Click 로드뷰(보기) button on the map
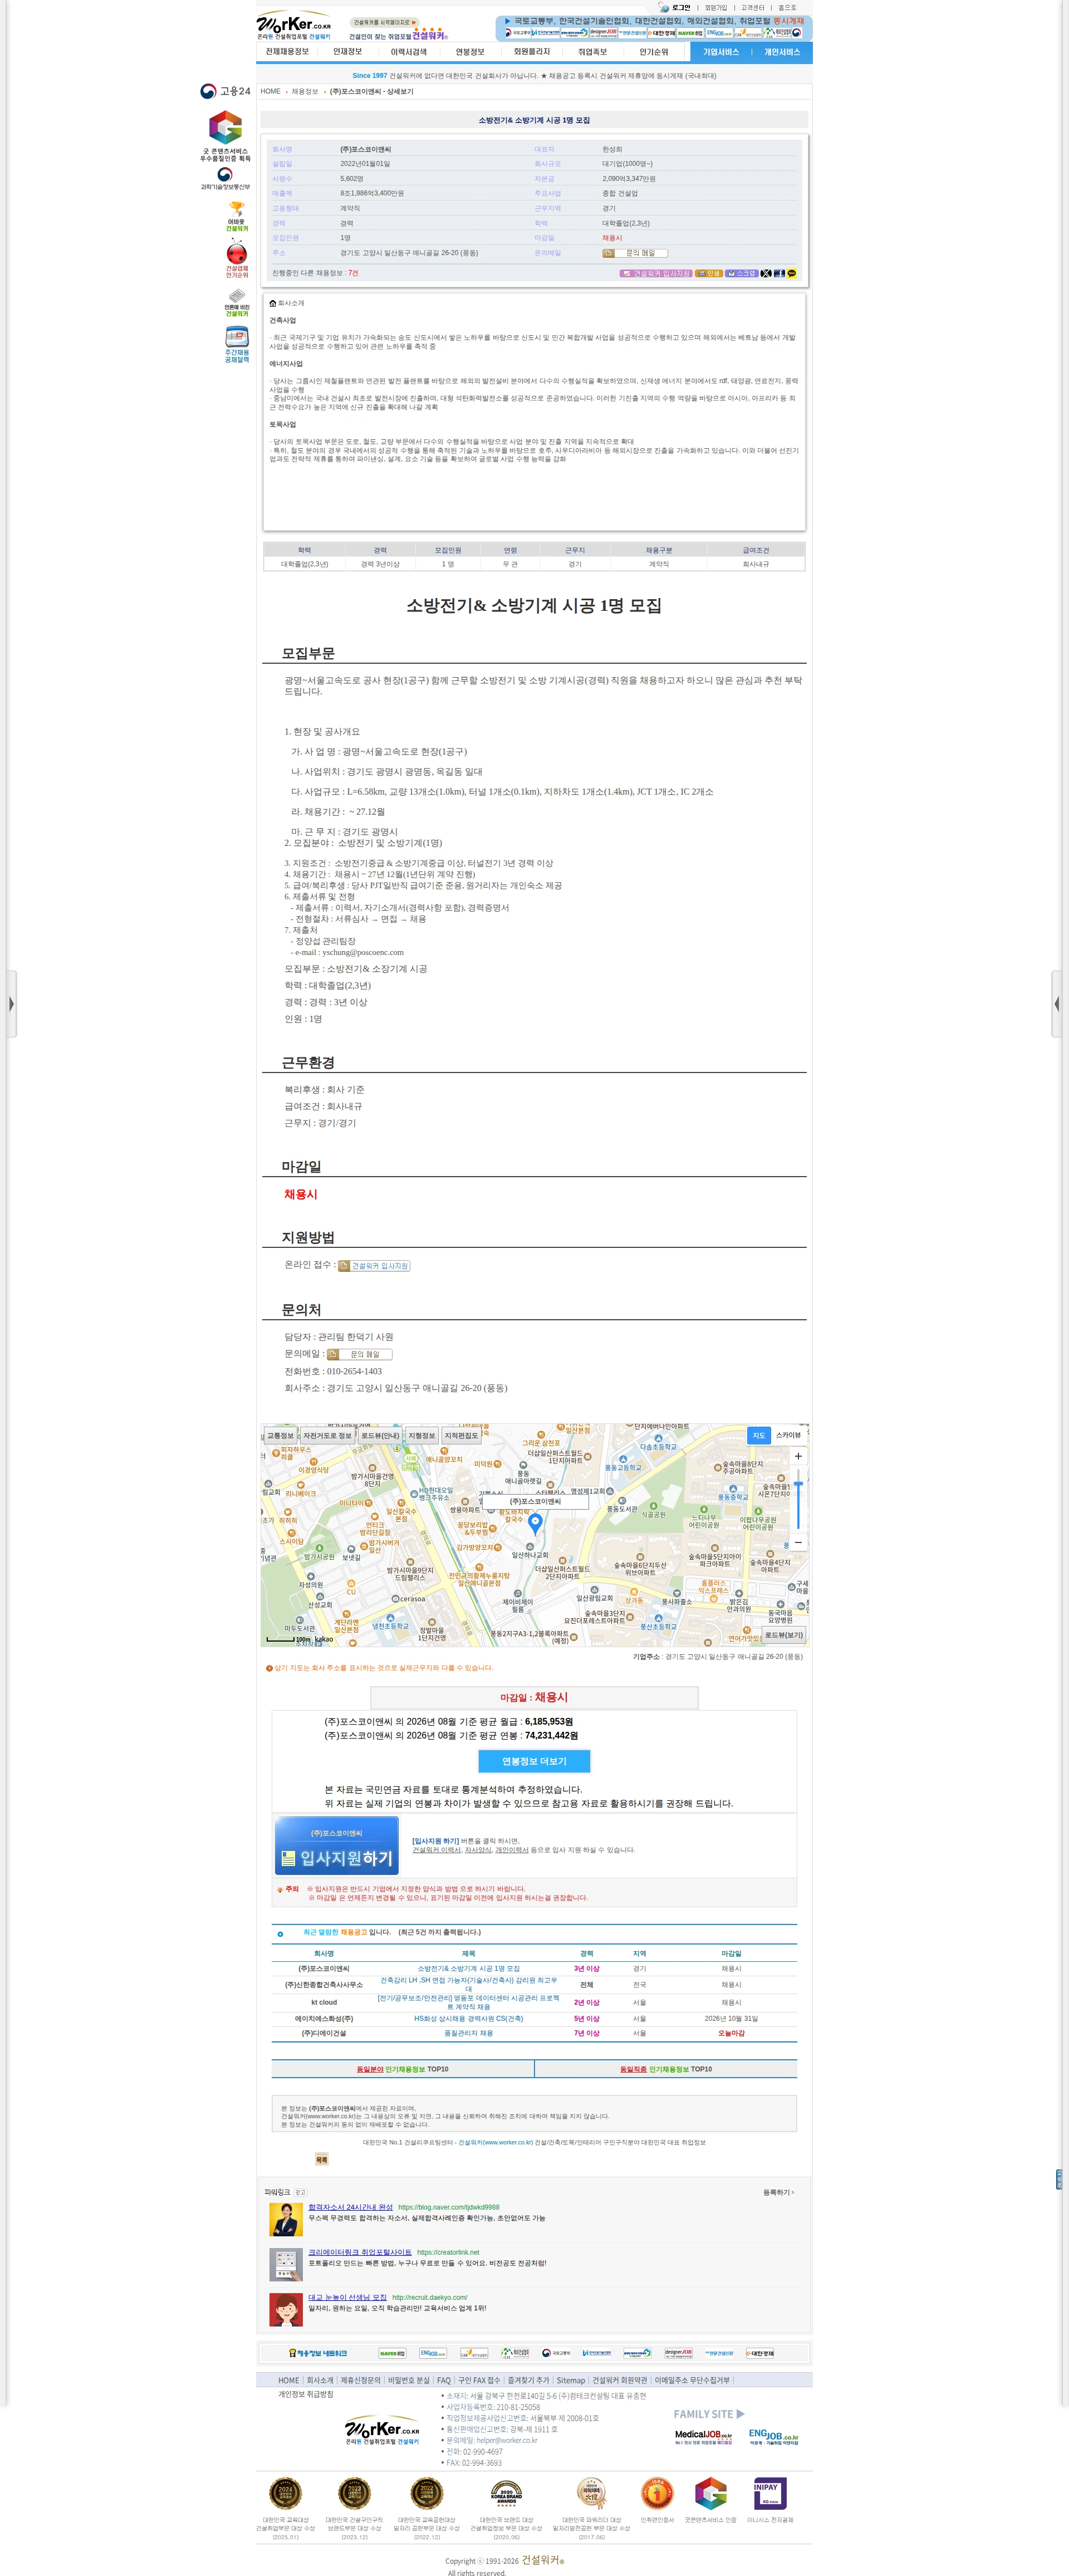The height and width of the screenshot is (2576, 1069). pyautogui.click(x=784, y=1635)
